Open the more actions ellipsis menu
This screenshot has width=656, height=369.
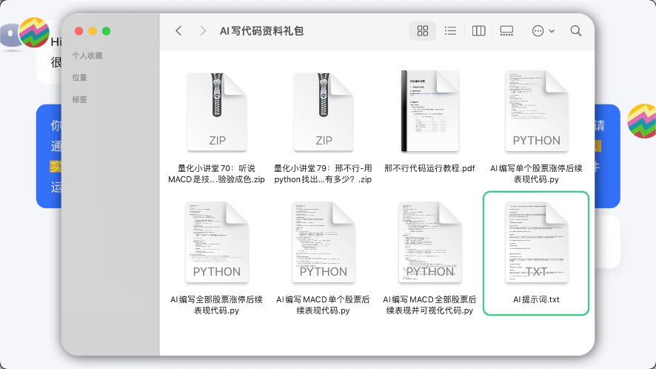tap(543, 31)
